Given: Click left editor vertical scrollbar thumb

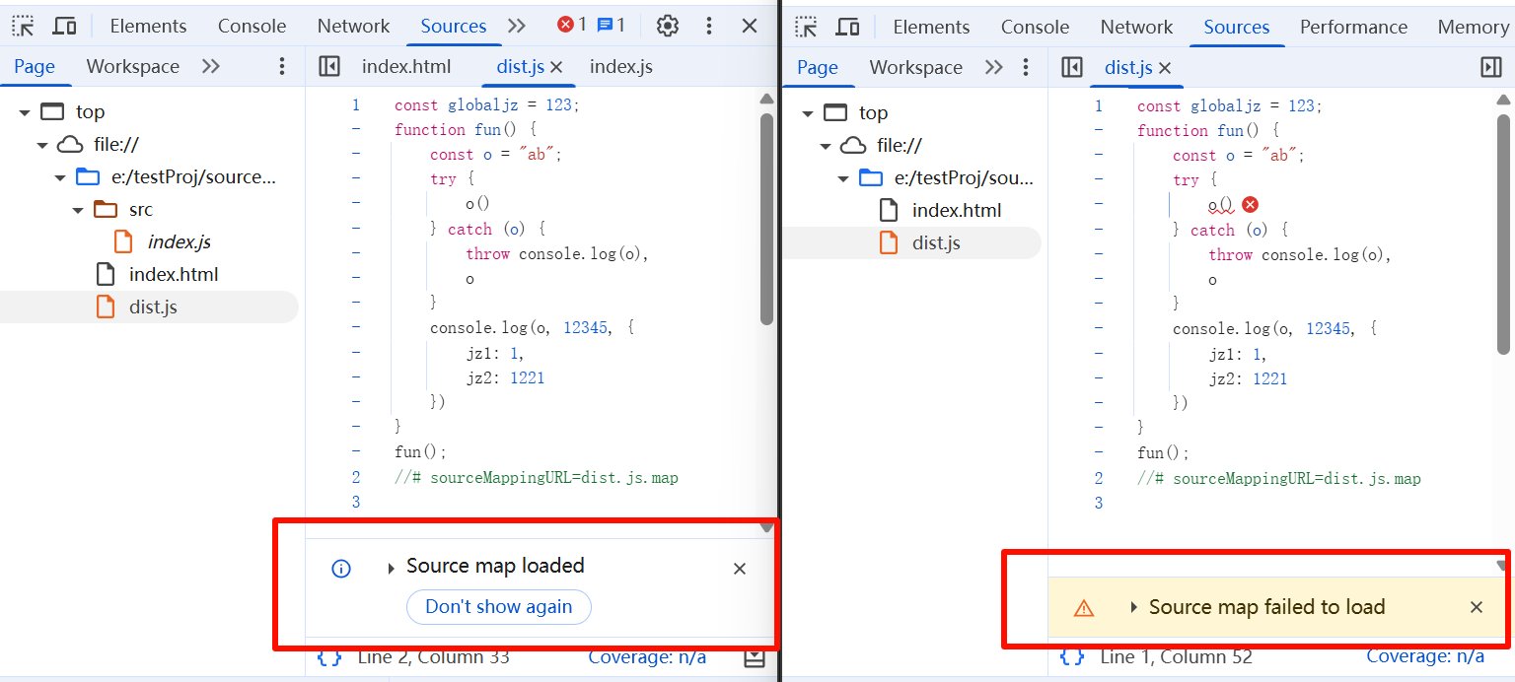Looking at the screenshot, I should [767, 219].
